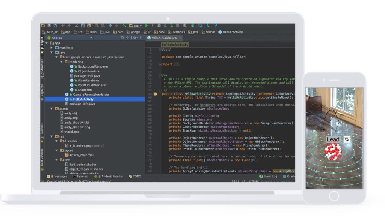385x216 pixels.
Task: Collapse the drawable folder arrow
Action: pos(56,141)
